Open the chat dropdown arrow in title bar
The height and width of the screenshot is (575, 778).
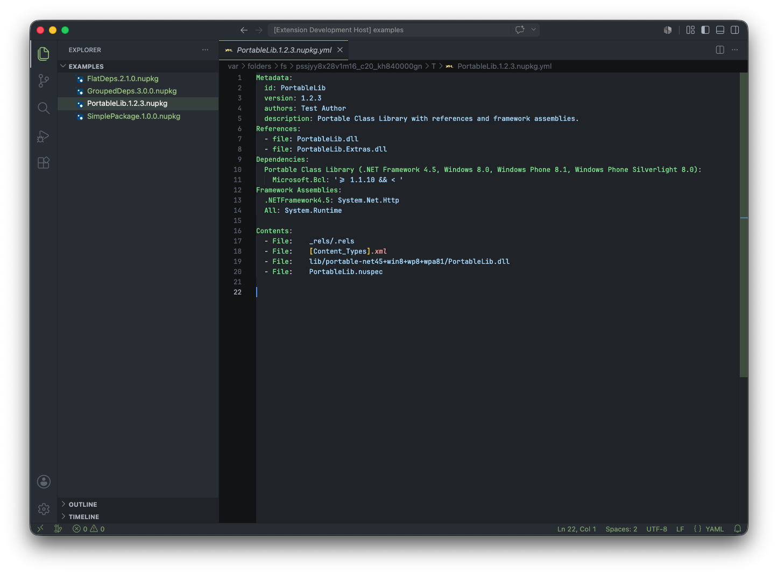click(534, 30)
